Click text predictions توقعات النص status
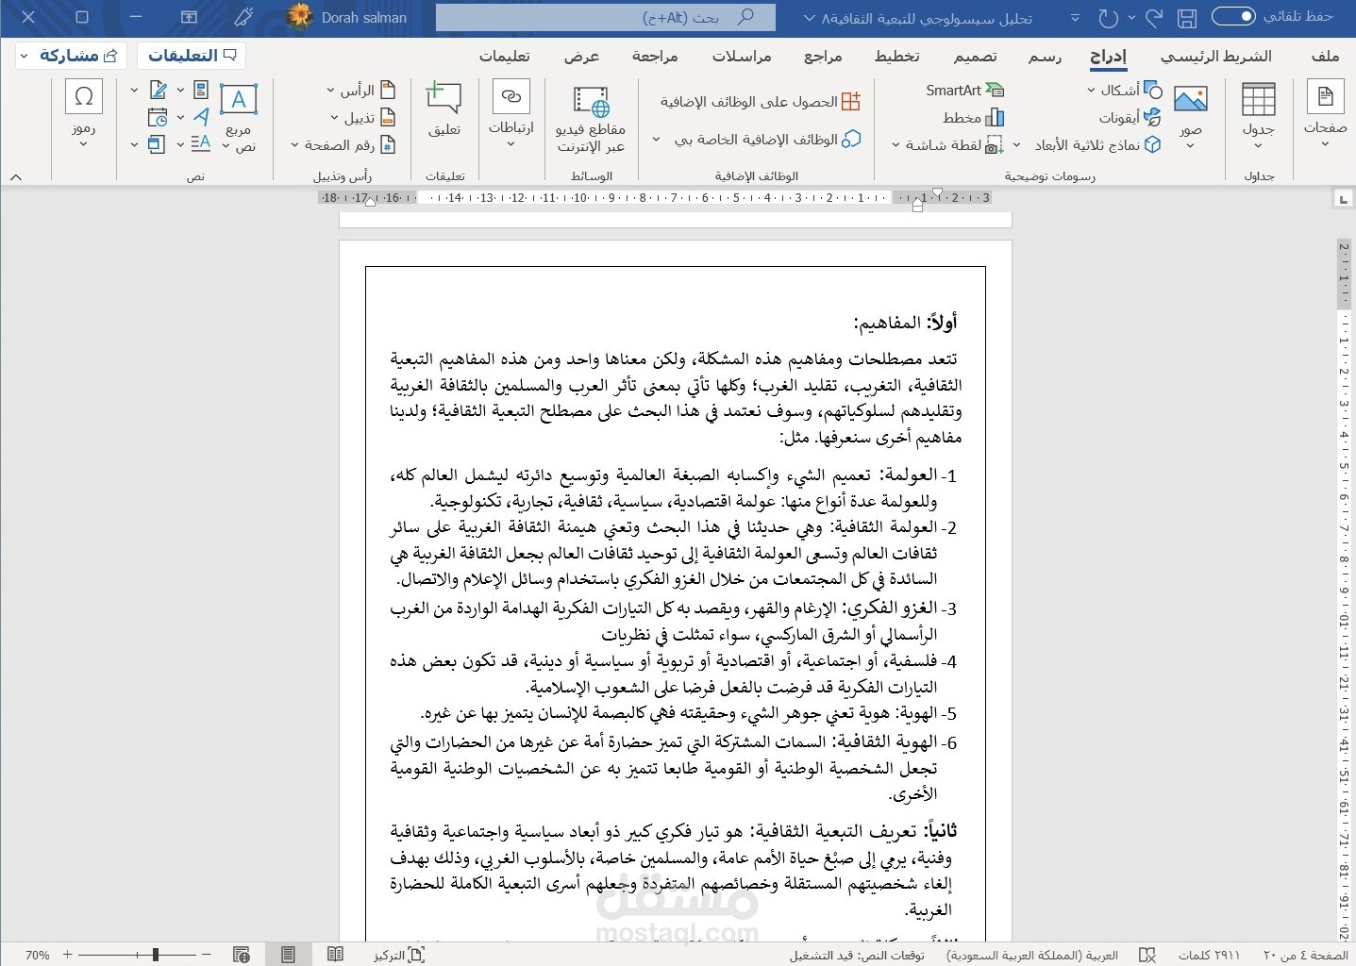 pos(857,955)
